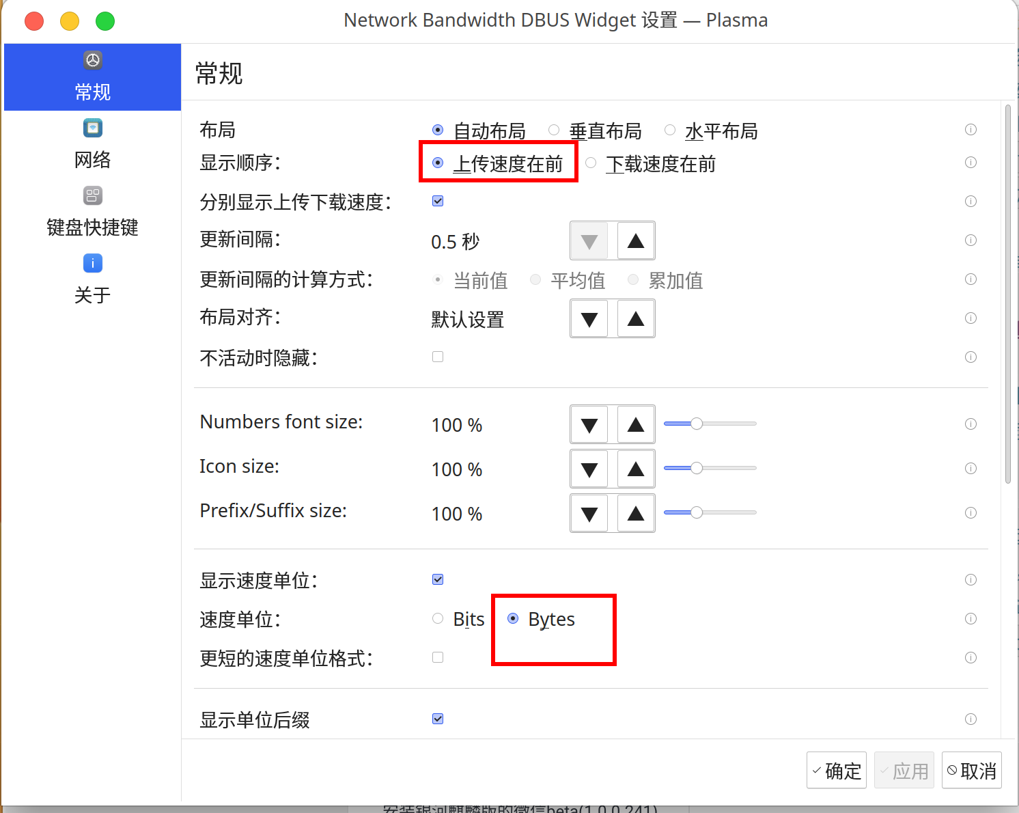This screenshot has width=1019, height=813.
Task: Increase 更新间隔 with up arrow
Action: (x=636, y=240)
